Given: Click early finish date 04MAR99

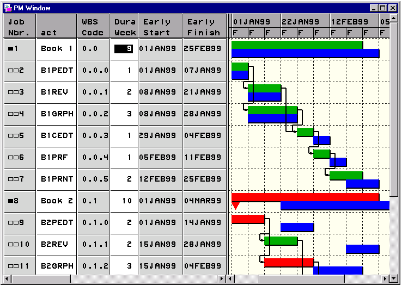Looking at the screenshot, I should (204, 201).
